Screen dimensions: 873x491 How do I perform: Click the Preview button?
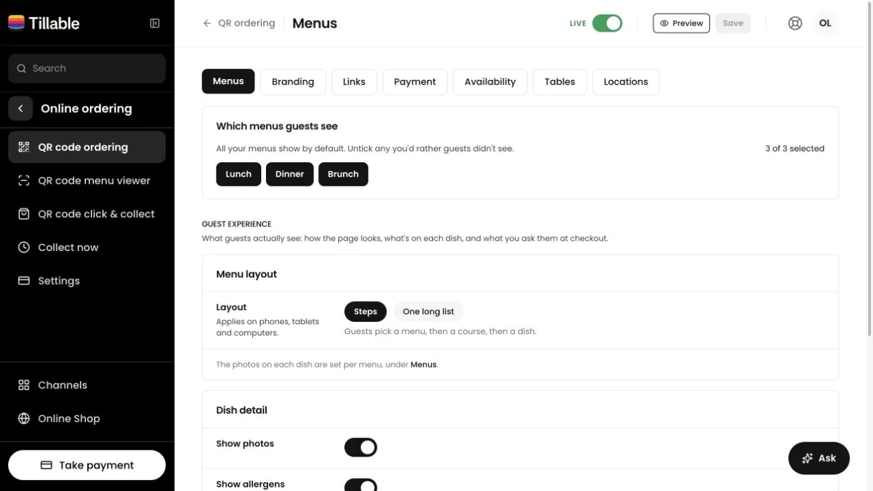click(681, 23)
